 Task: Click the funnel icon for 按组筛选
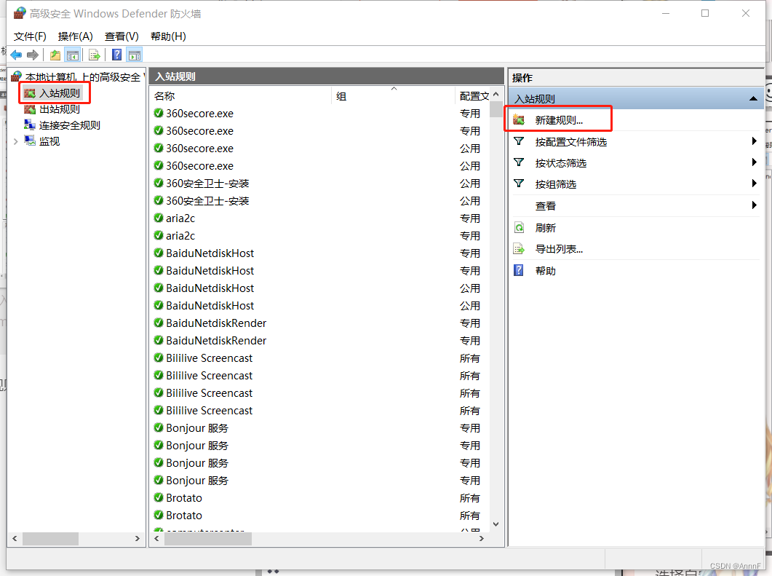tap(519, 184)
